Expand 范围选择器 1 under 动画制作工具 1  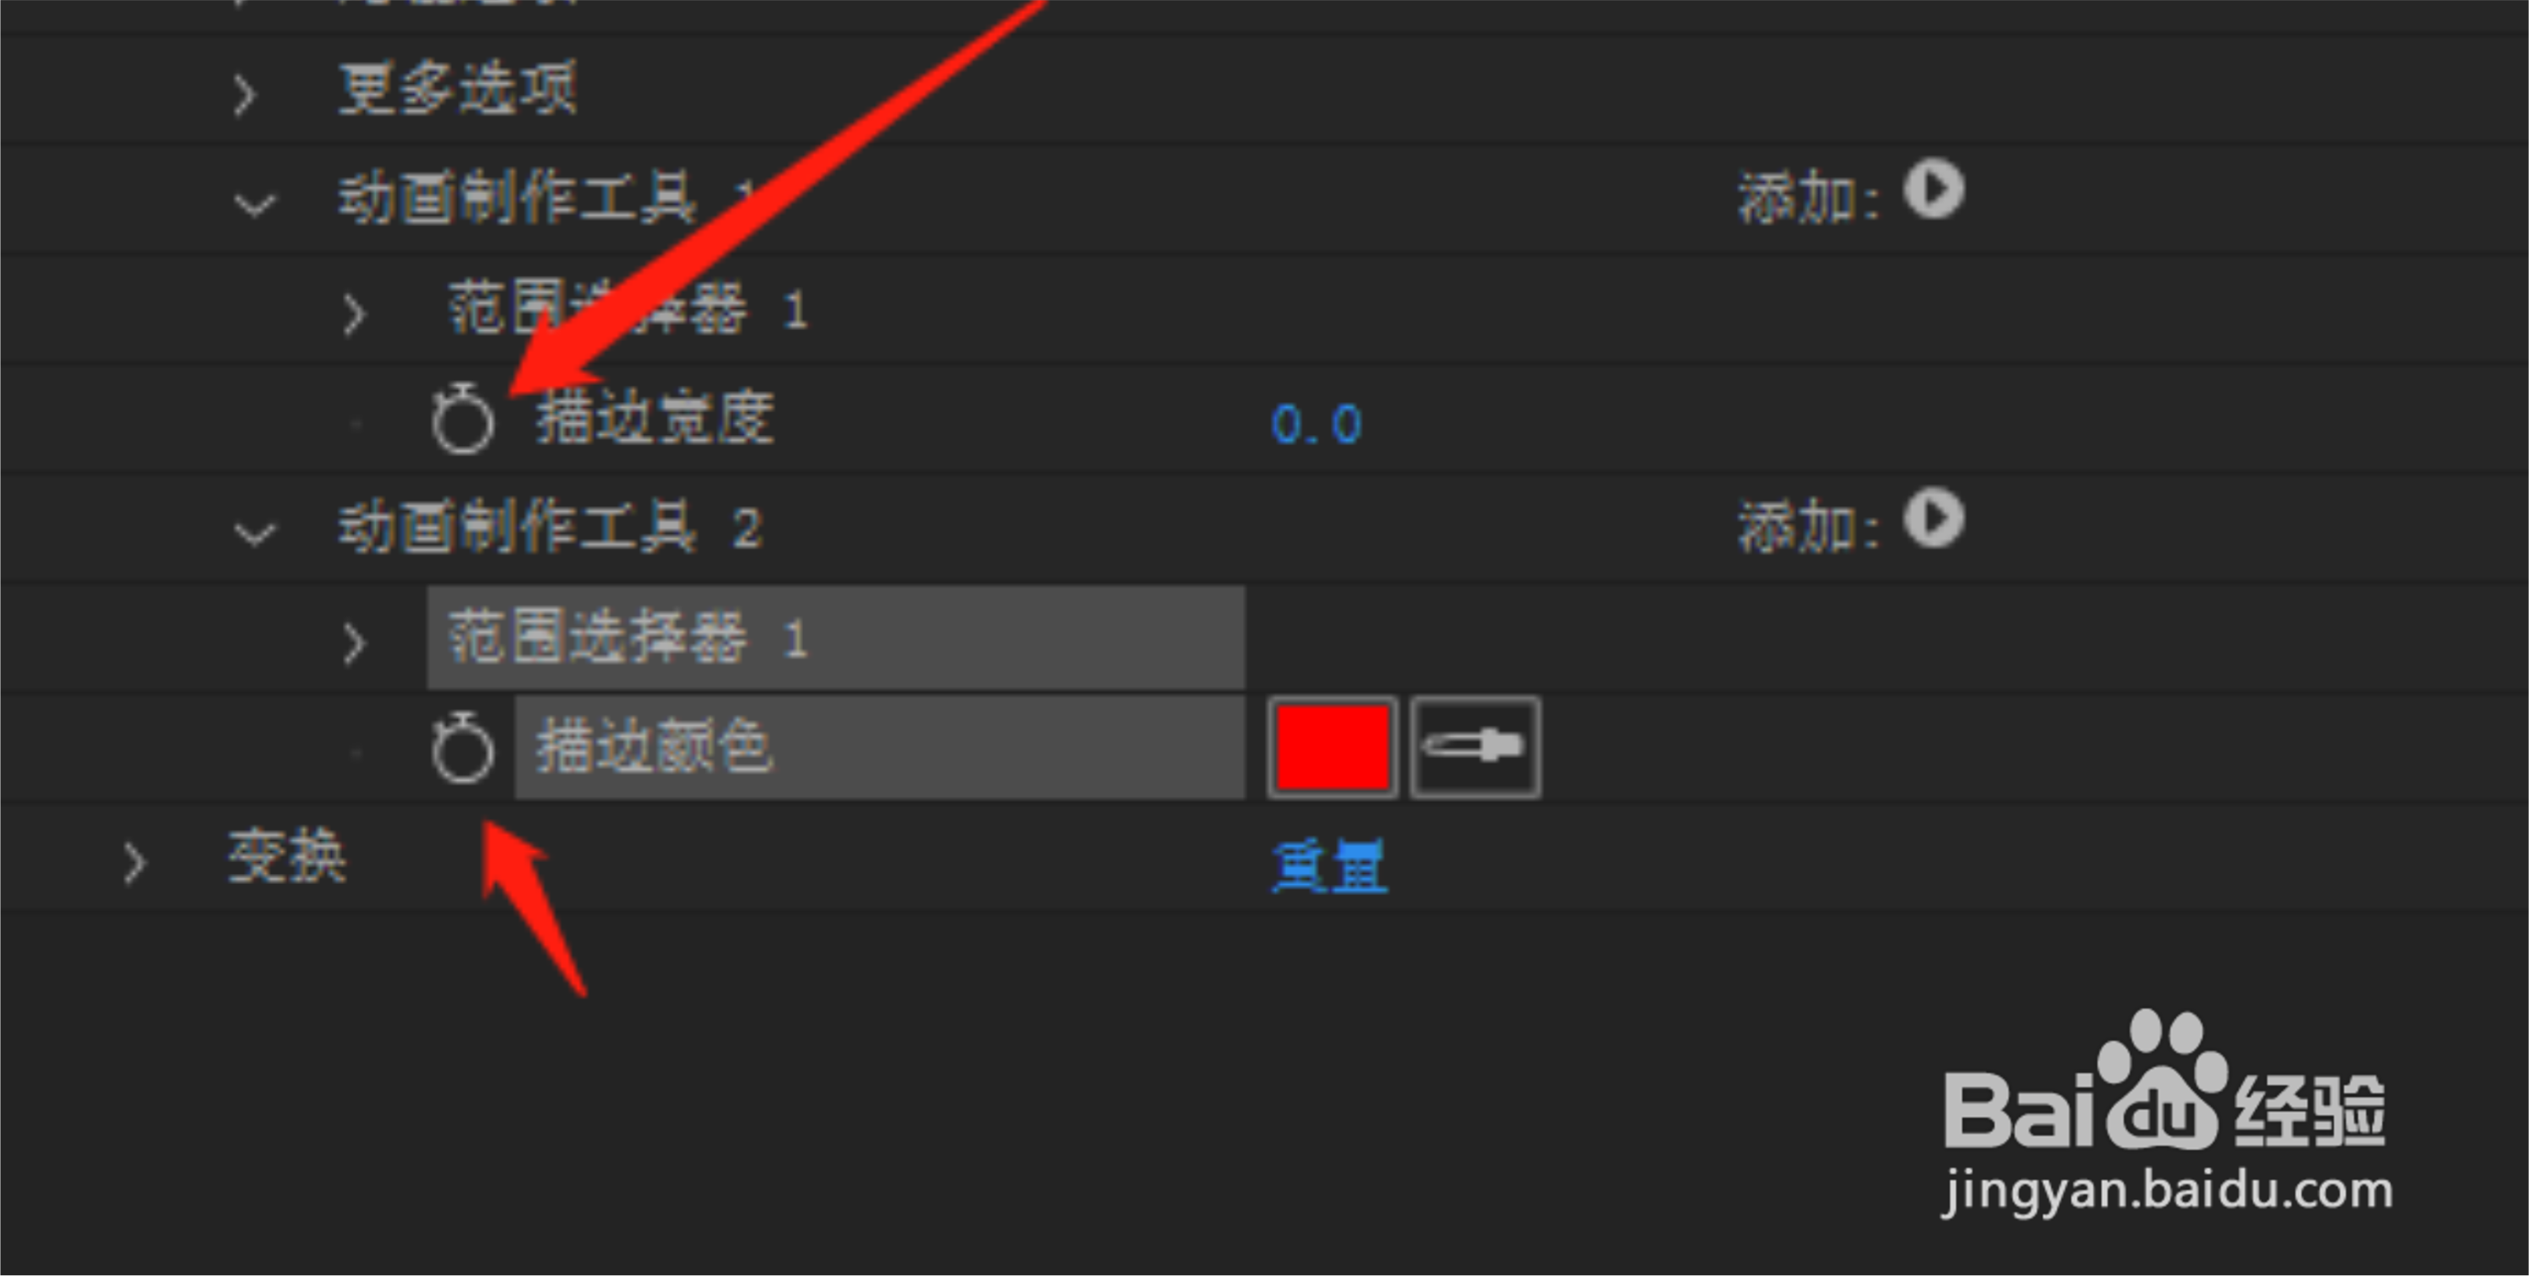(354, 314)
